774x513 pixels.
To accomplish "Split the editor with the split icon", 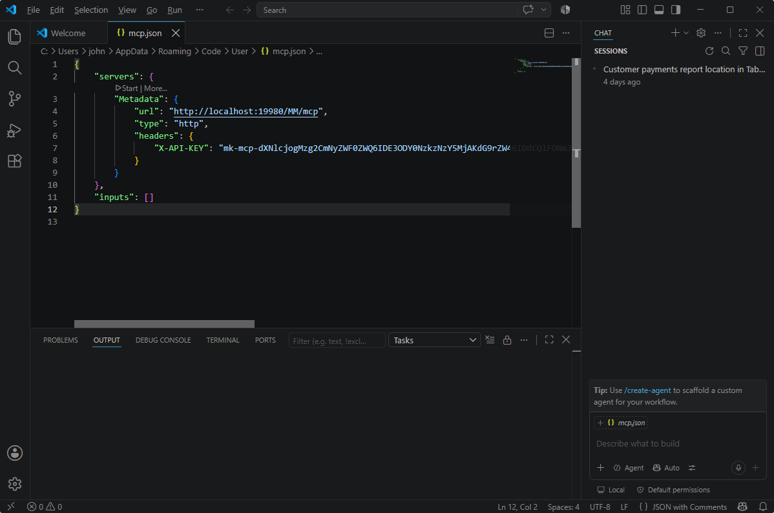I will 549,33.
